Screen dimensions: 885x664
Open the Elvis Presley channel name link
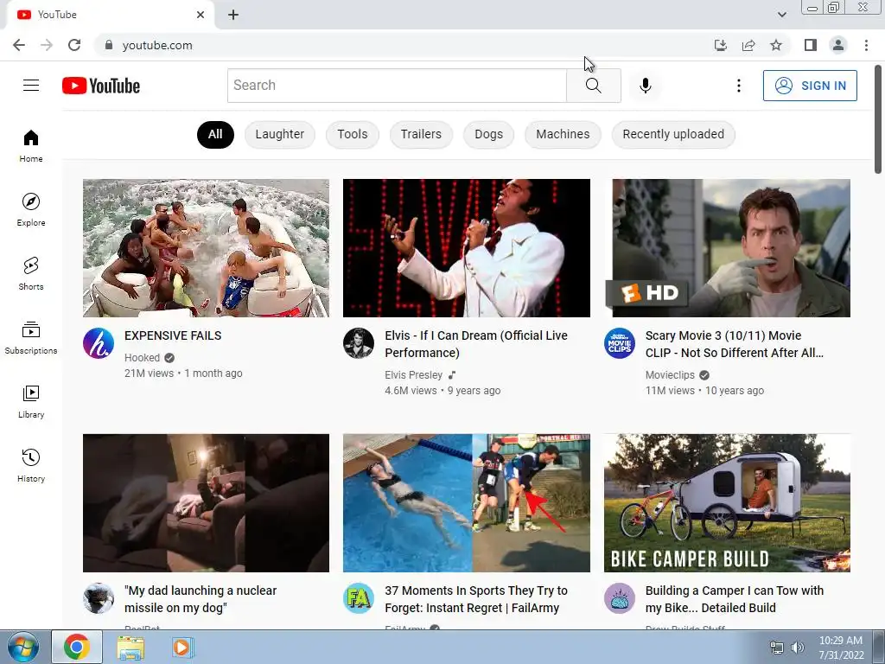(414, 375)
